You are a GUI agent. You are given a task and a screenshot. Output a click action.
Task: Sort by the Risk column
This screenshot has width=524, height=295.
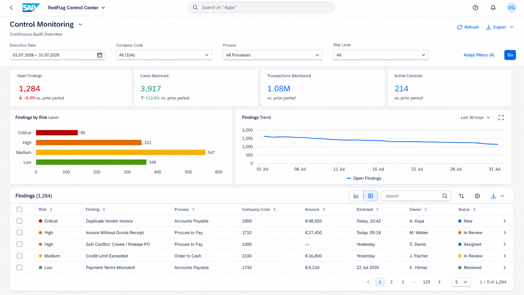point(51,209)
